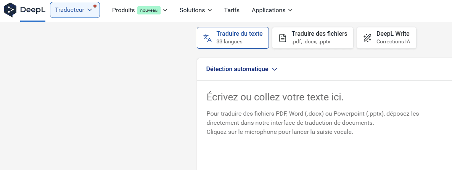This screenshot has height=170, width=452.
Task: Click the chevron next to Détection automatique
Action: pos(274,69)
